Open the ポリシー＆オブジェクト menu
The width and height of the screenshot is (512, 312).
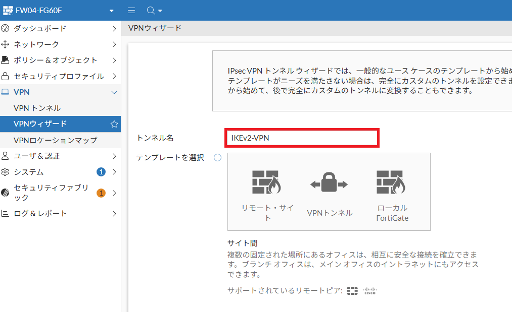[x=56, y=60]
